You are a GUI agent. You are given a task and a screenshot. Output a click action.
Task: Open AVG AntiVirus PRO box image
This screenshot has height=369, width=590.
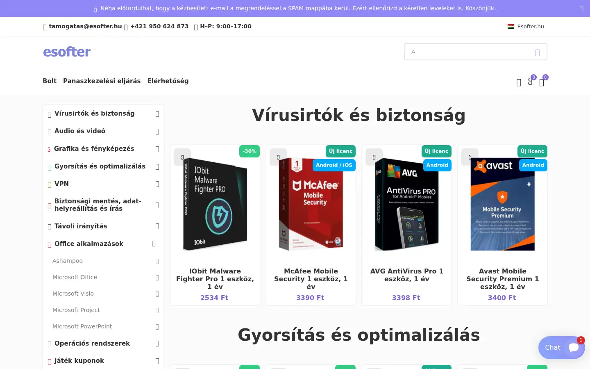[x=407, y=204]
